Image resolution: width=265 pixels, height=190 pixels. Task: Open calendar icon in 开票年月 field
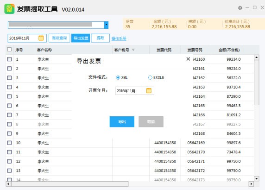click(149, 91)
